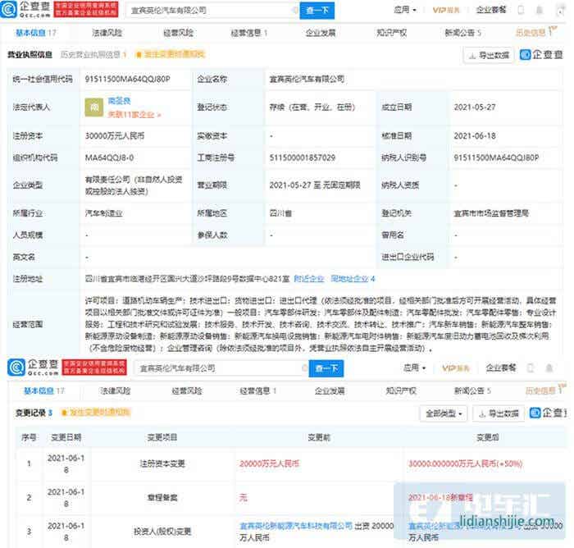Viewport: 574px width, 548px height.
Task: Open the 应用 dropdown in the top header
Action: click(405, 11)
